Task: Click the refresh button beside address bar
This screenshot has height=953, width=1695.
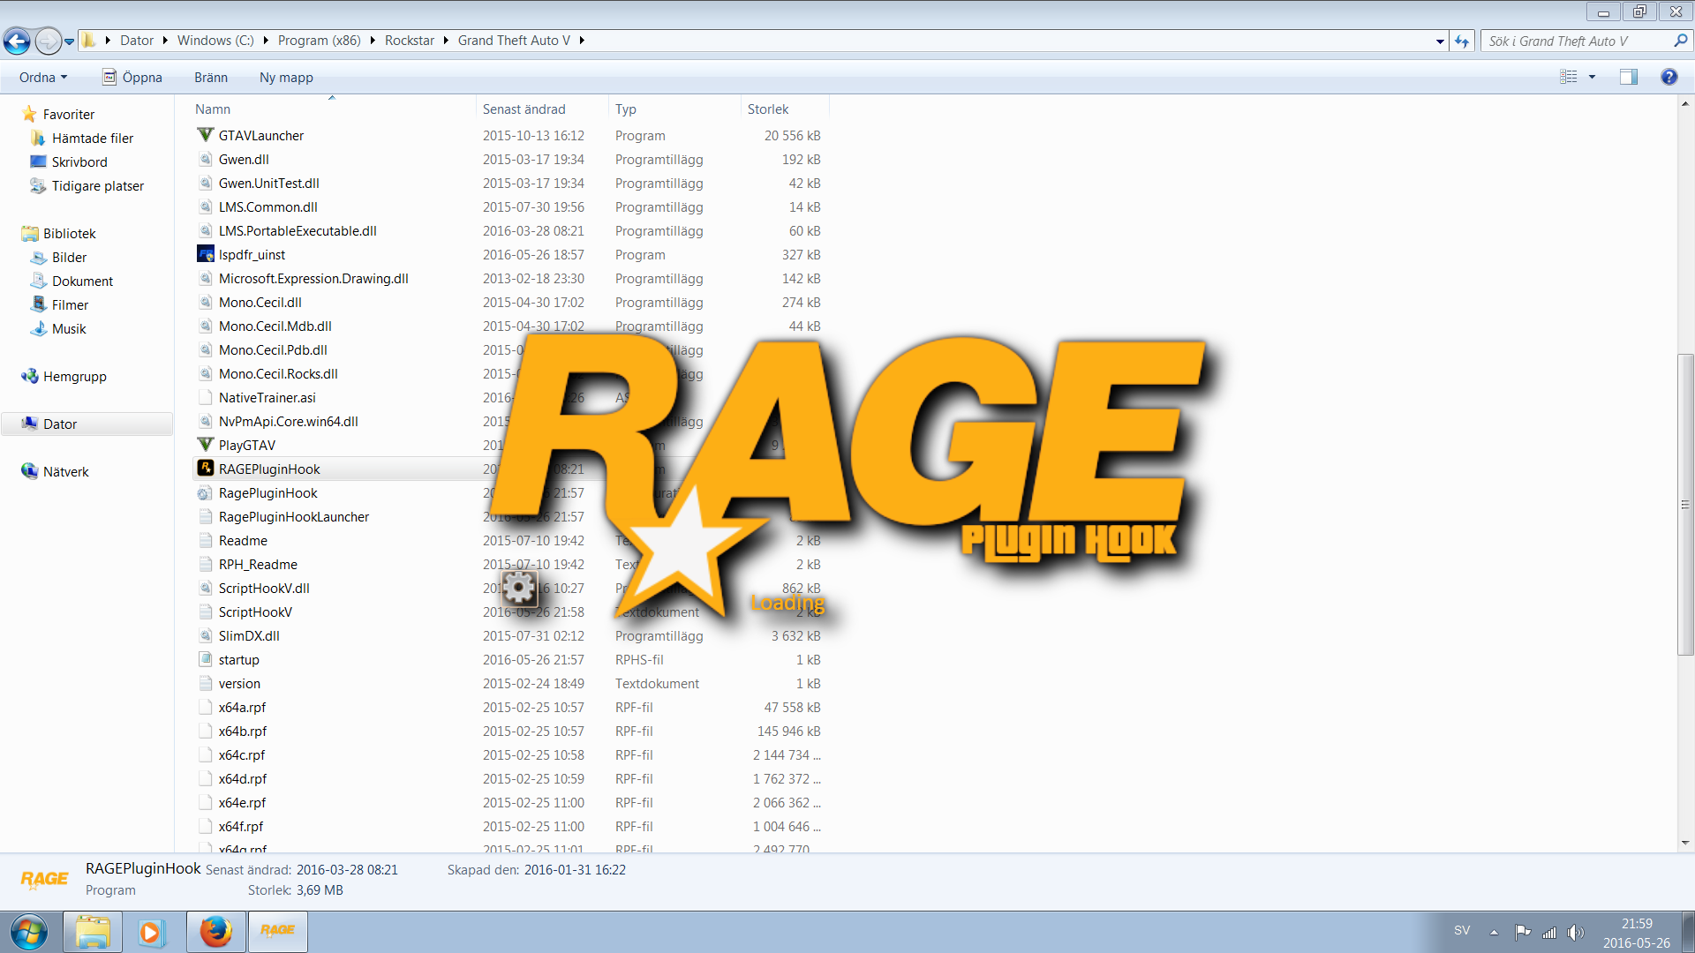Action: (x=1462, y=41)
